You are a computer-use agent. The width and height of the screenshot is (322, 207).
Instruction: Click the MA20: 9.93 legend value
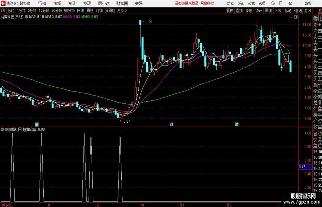coord(72,17)
